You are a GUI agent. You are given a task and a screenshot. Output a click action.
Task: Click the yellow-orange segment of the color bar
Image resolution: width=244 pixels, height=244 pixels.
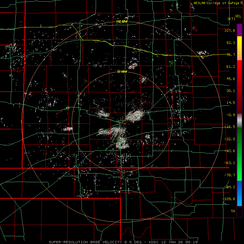tap(239, 48)
